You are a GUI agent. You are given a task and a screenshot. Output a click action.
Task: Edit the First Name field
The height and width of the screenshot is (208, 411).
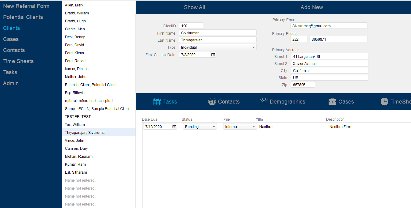[218, 33]
